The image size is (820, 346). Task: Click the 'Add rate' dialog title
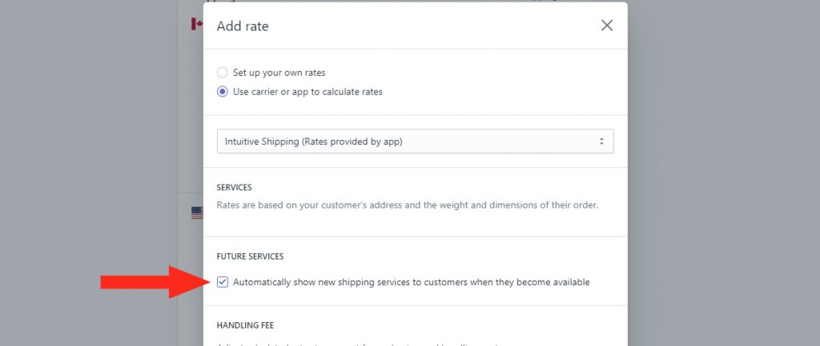click(243, 26)
